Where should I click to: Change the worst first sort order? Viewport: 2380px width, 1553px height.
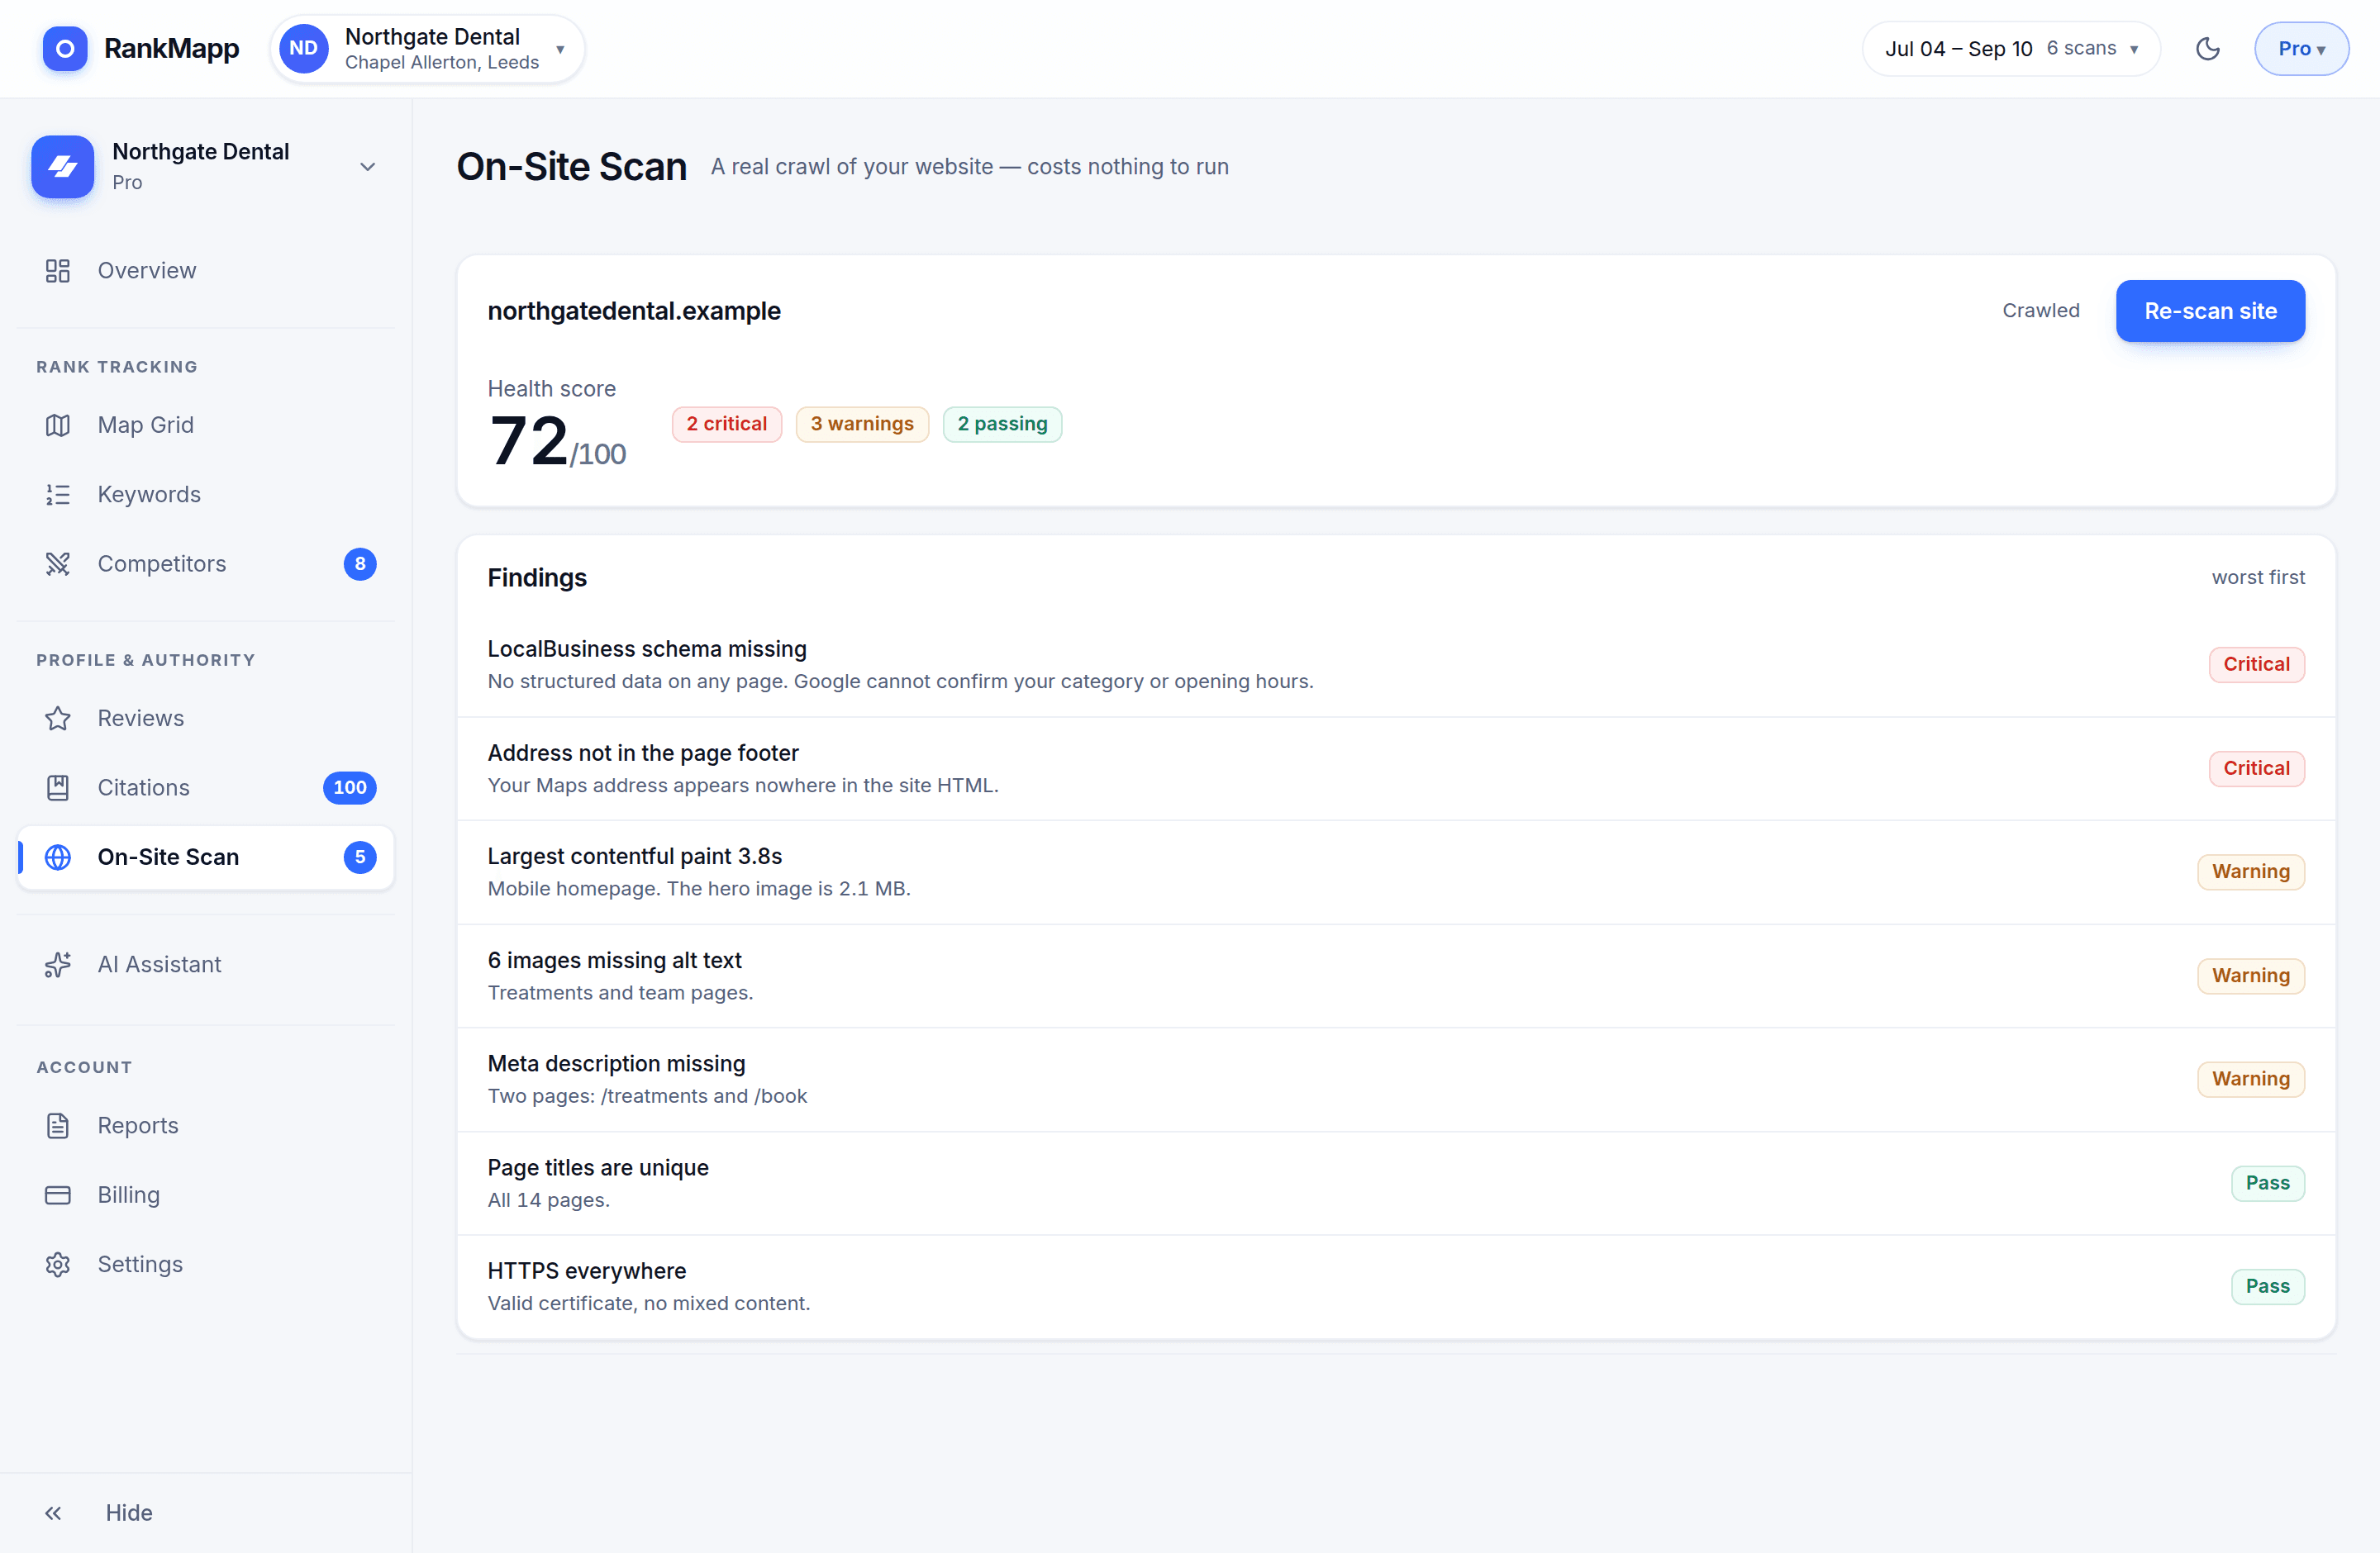point(2258,577)
